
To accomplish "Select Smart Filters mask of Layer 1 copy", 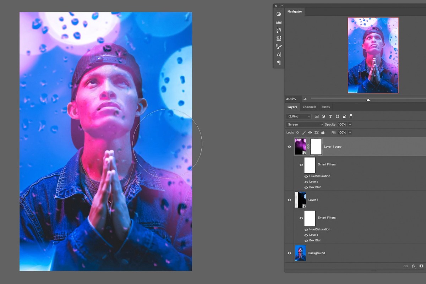I will (x=310, y=165).
